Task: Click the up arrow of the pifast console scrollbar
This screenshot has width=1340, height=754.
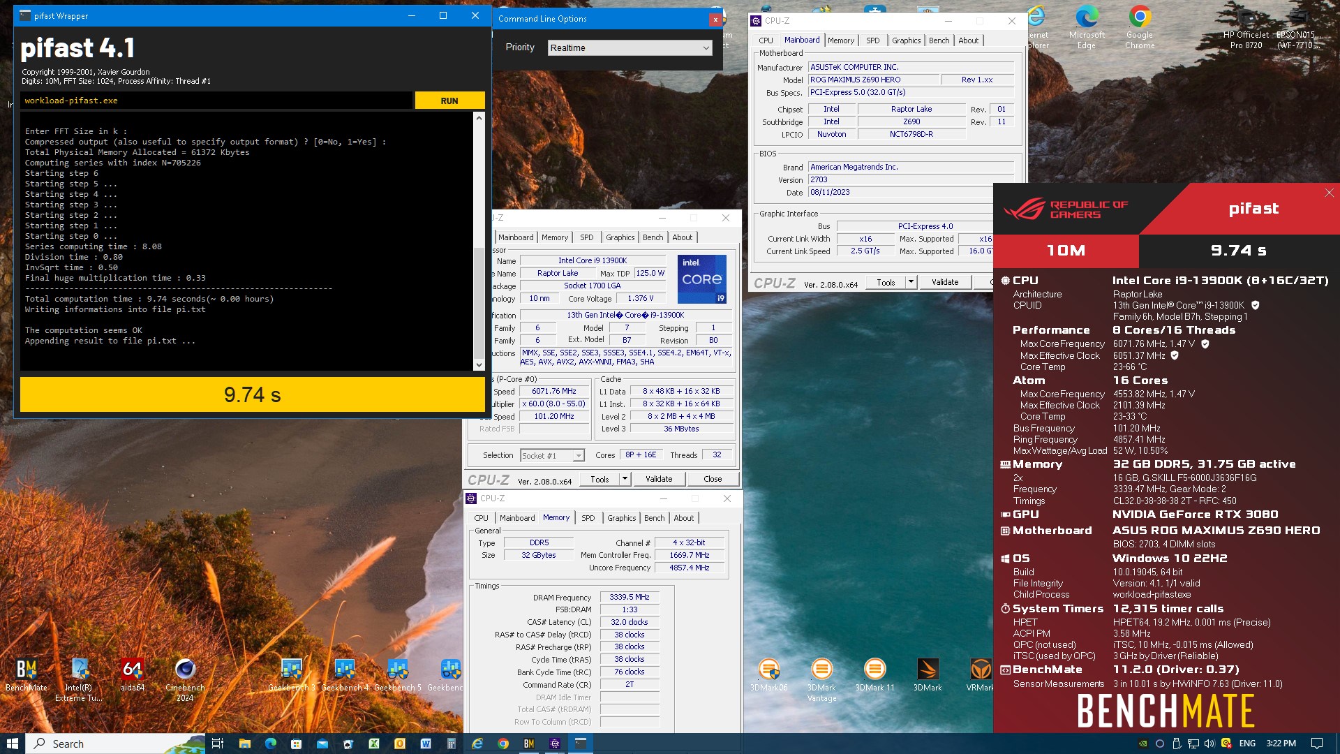Action: pos(479,117)
